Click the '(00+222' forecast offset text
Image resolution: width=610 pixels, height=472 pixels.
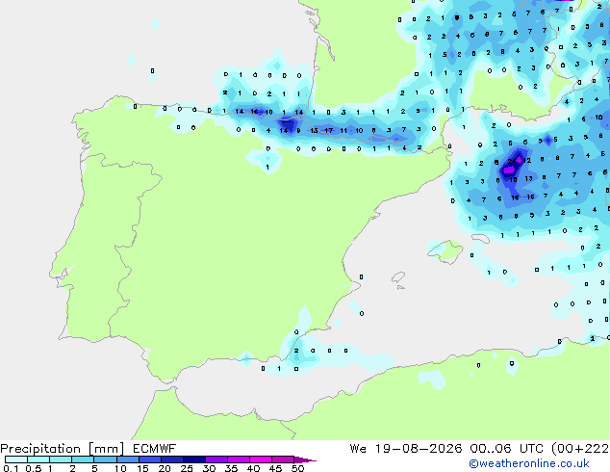[x=580, y=449]
